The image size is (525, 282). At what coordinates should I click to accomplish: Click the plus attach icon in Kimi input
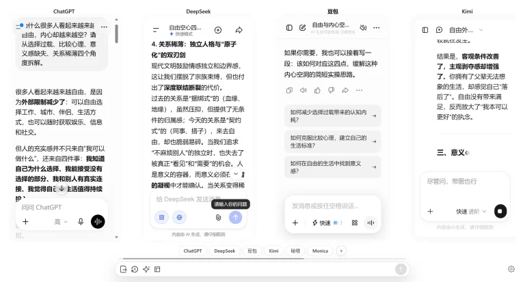tap(430, 212)
